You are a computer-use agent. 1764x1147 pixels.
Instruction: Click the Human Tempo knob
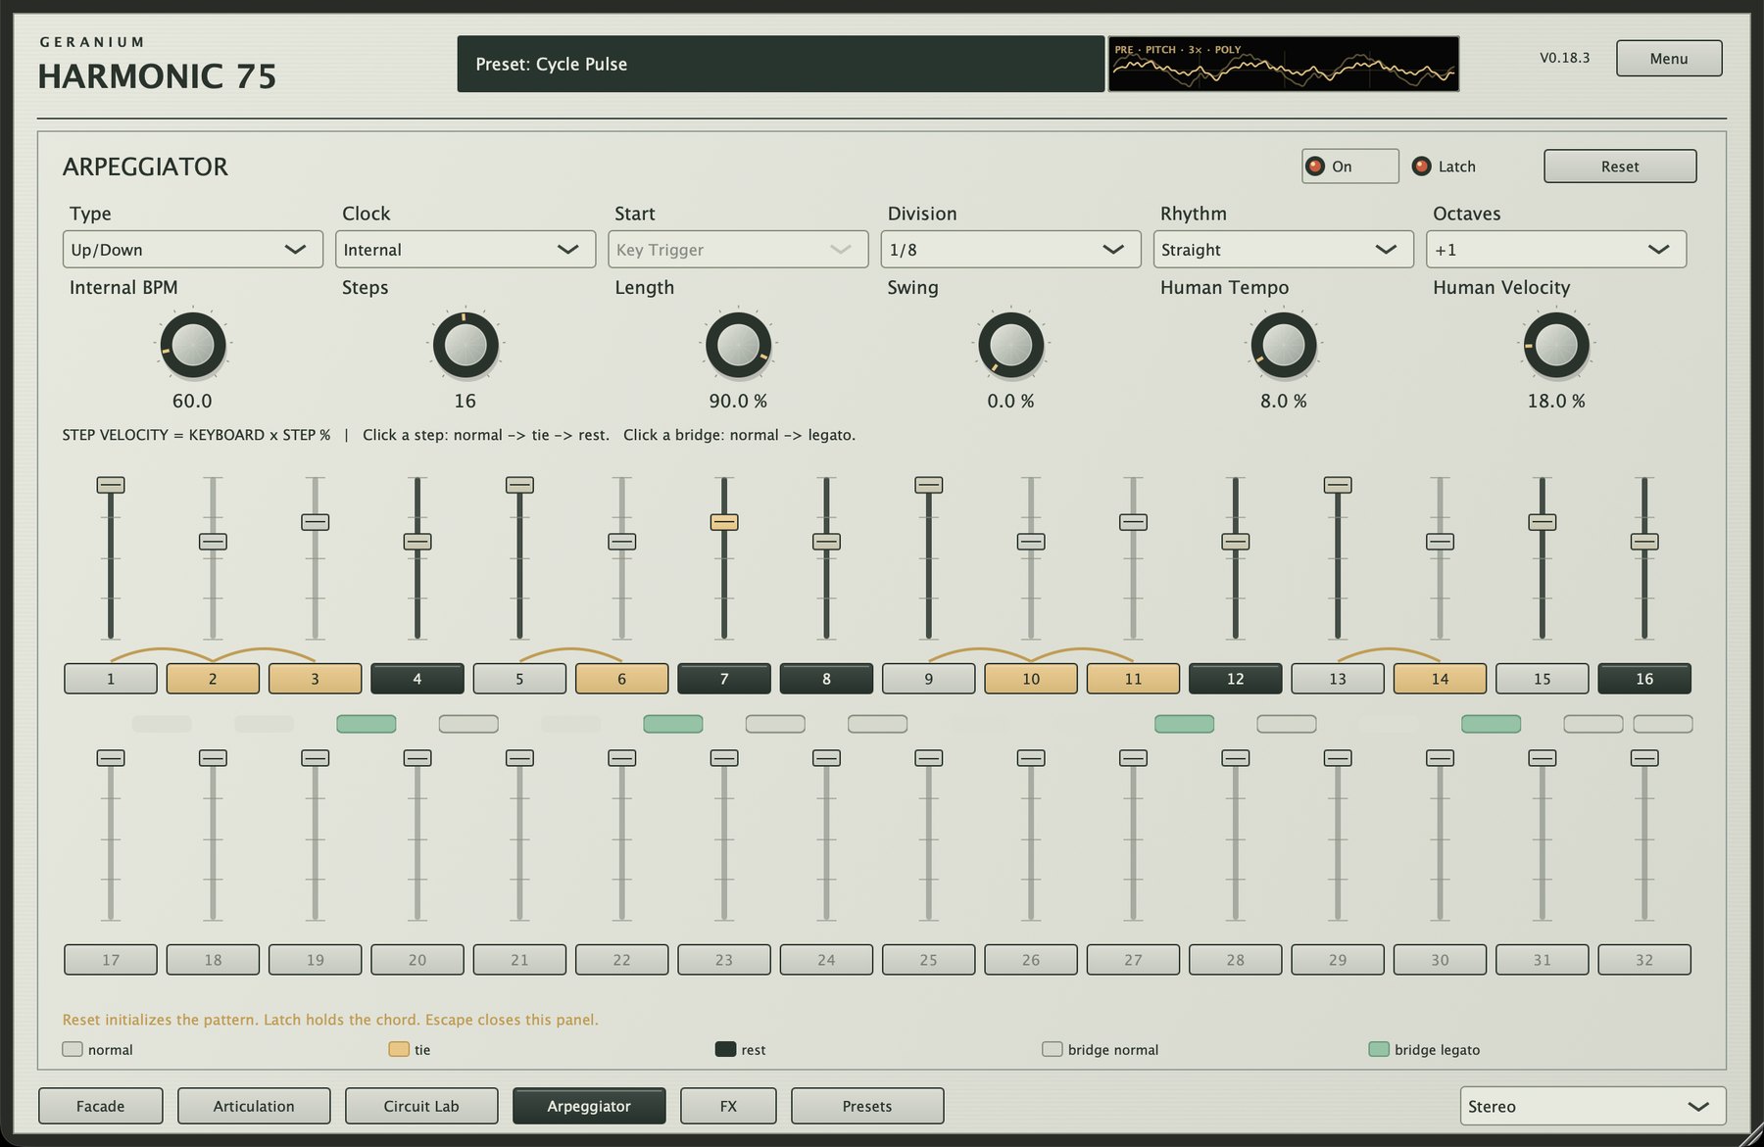tap(1283, 345)
